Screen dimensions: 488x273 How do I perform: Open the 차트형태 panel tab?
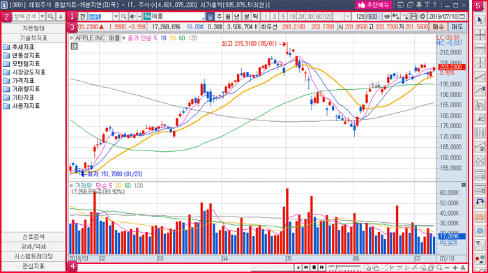(x=33, y=29)
